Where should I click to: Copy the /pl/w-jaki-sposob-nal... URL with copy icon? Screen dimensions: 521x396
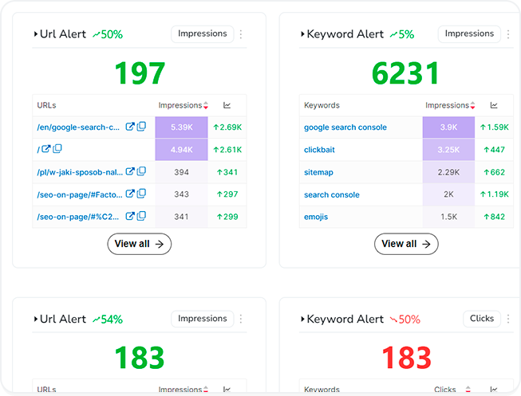[x=141, y=171]
